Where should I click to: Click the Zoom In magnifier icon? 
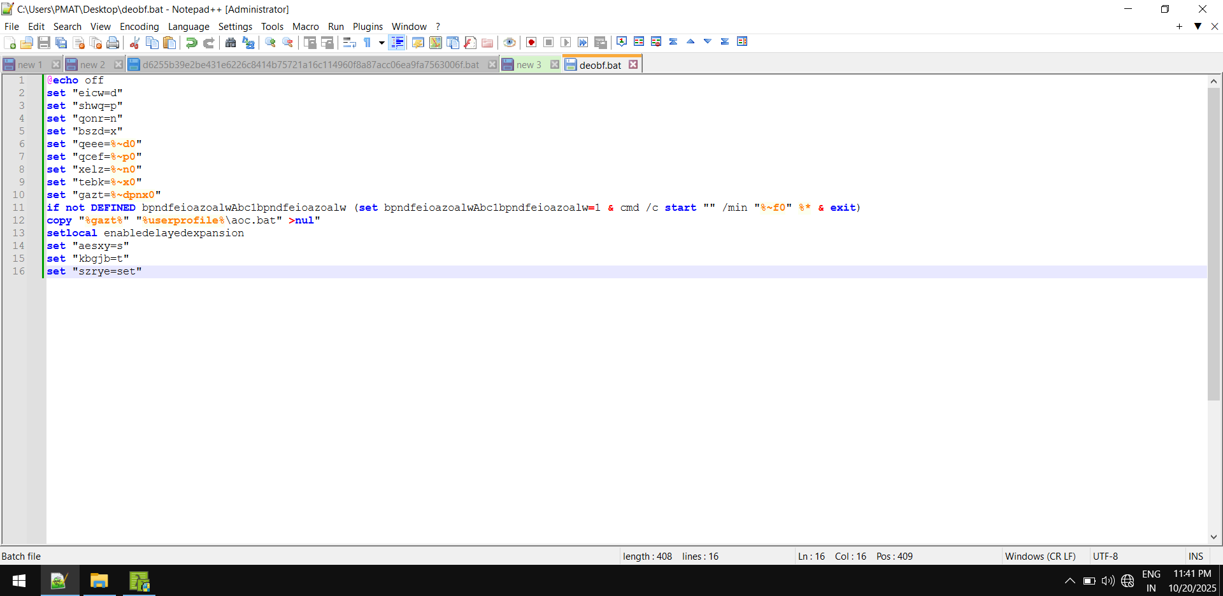(271, 43)
